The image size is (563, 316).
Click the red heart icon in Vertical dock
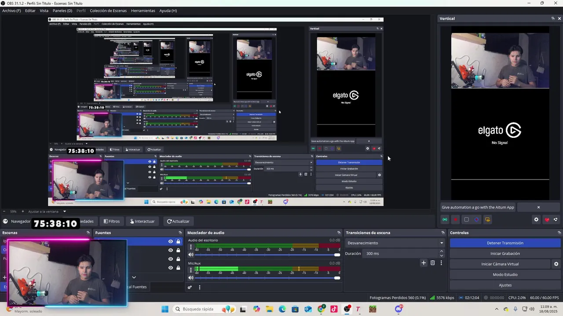[x=547, y=219]
